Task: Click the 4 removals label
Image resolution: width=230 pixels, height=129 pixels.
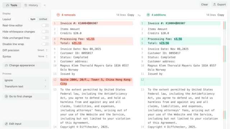Action: pos(69,15)
